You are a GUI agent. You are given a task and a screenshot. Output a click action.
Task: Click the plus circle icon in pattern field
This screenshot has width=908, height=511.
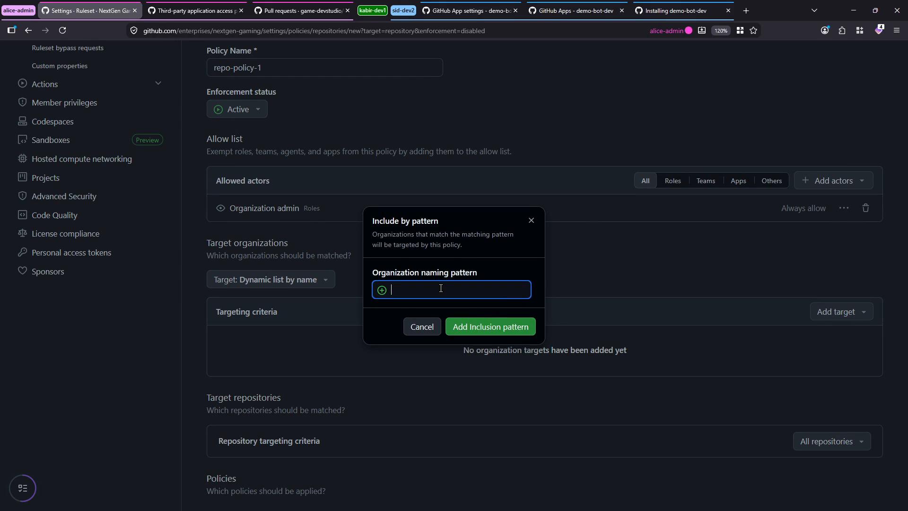(382, 290)
